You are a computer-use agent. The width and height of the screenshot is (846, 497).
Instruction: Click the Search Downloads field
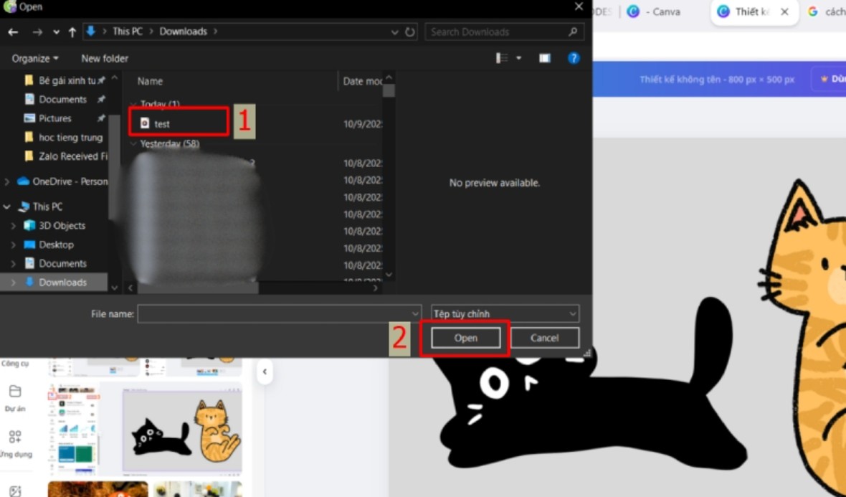coord(498,32)
